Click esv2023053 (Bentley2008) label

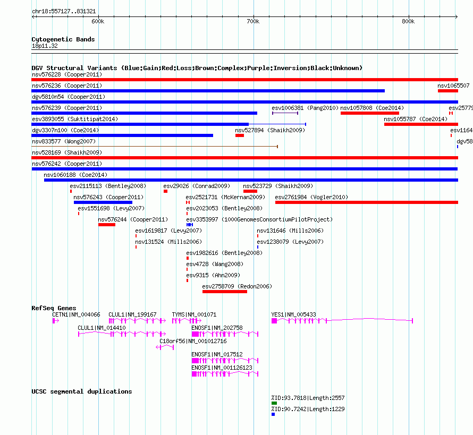[x=224, y=208]
